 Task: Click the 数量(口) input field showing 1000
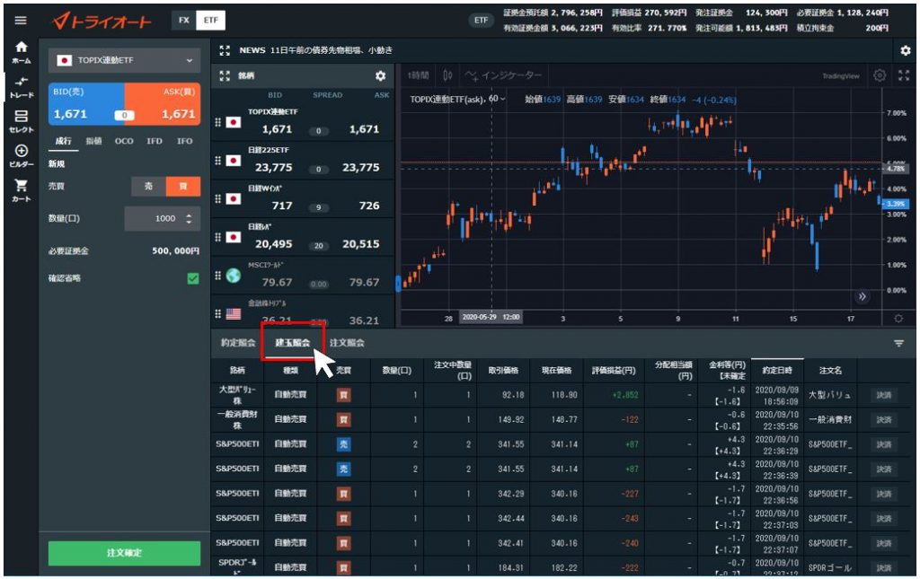162,219
